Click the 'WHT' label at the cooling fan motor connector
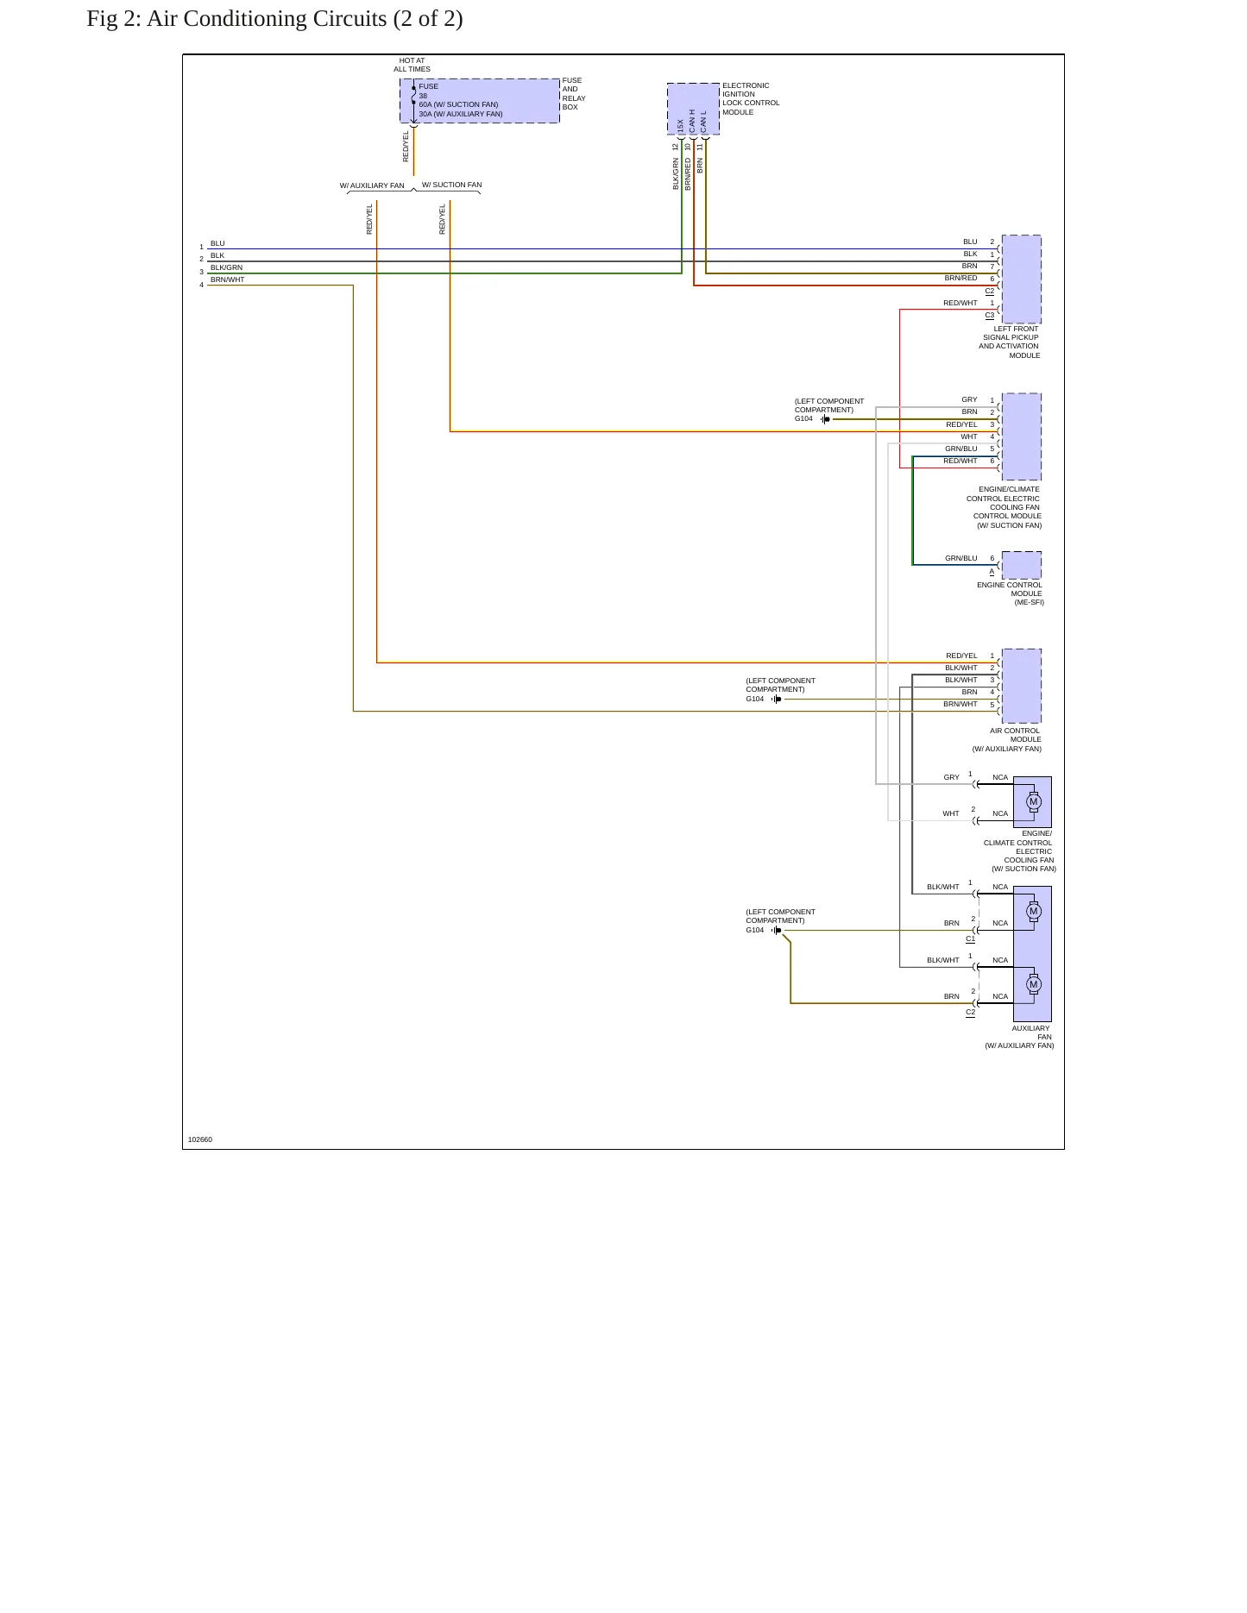The image size is (1247, 1613). (x=951, y=813)
